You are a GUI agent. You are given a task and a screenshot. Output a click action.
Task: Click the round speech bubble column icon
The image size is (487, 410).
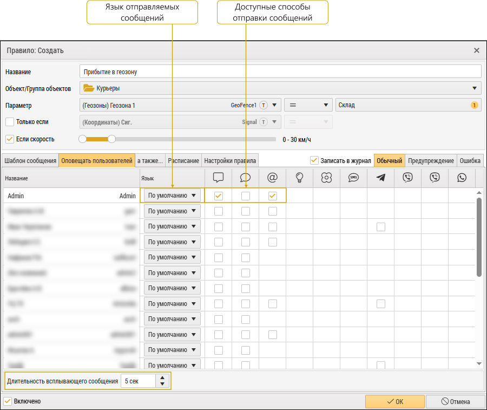[245, 178]
